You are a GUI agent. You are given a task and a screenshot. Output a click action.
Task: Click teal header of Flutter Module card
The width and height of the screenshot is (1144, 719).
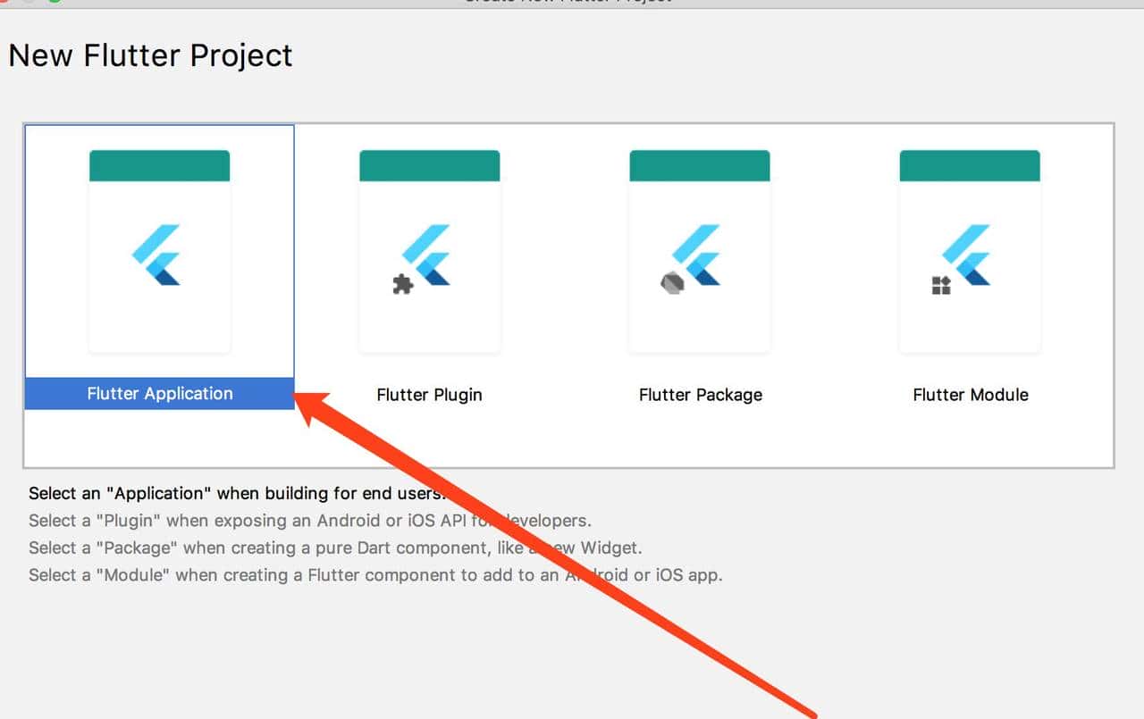coord(970,166)
